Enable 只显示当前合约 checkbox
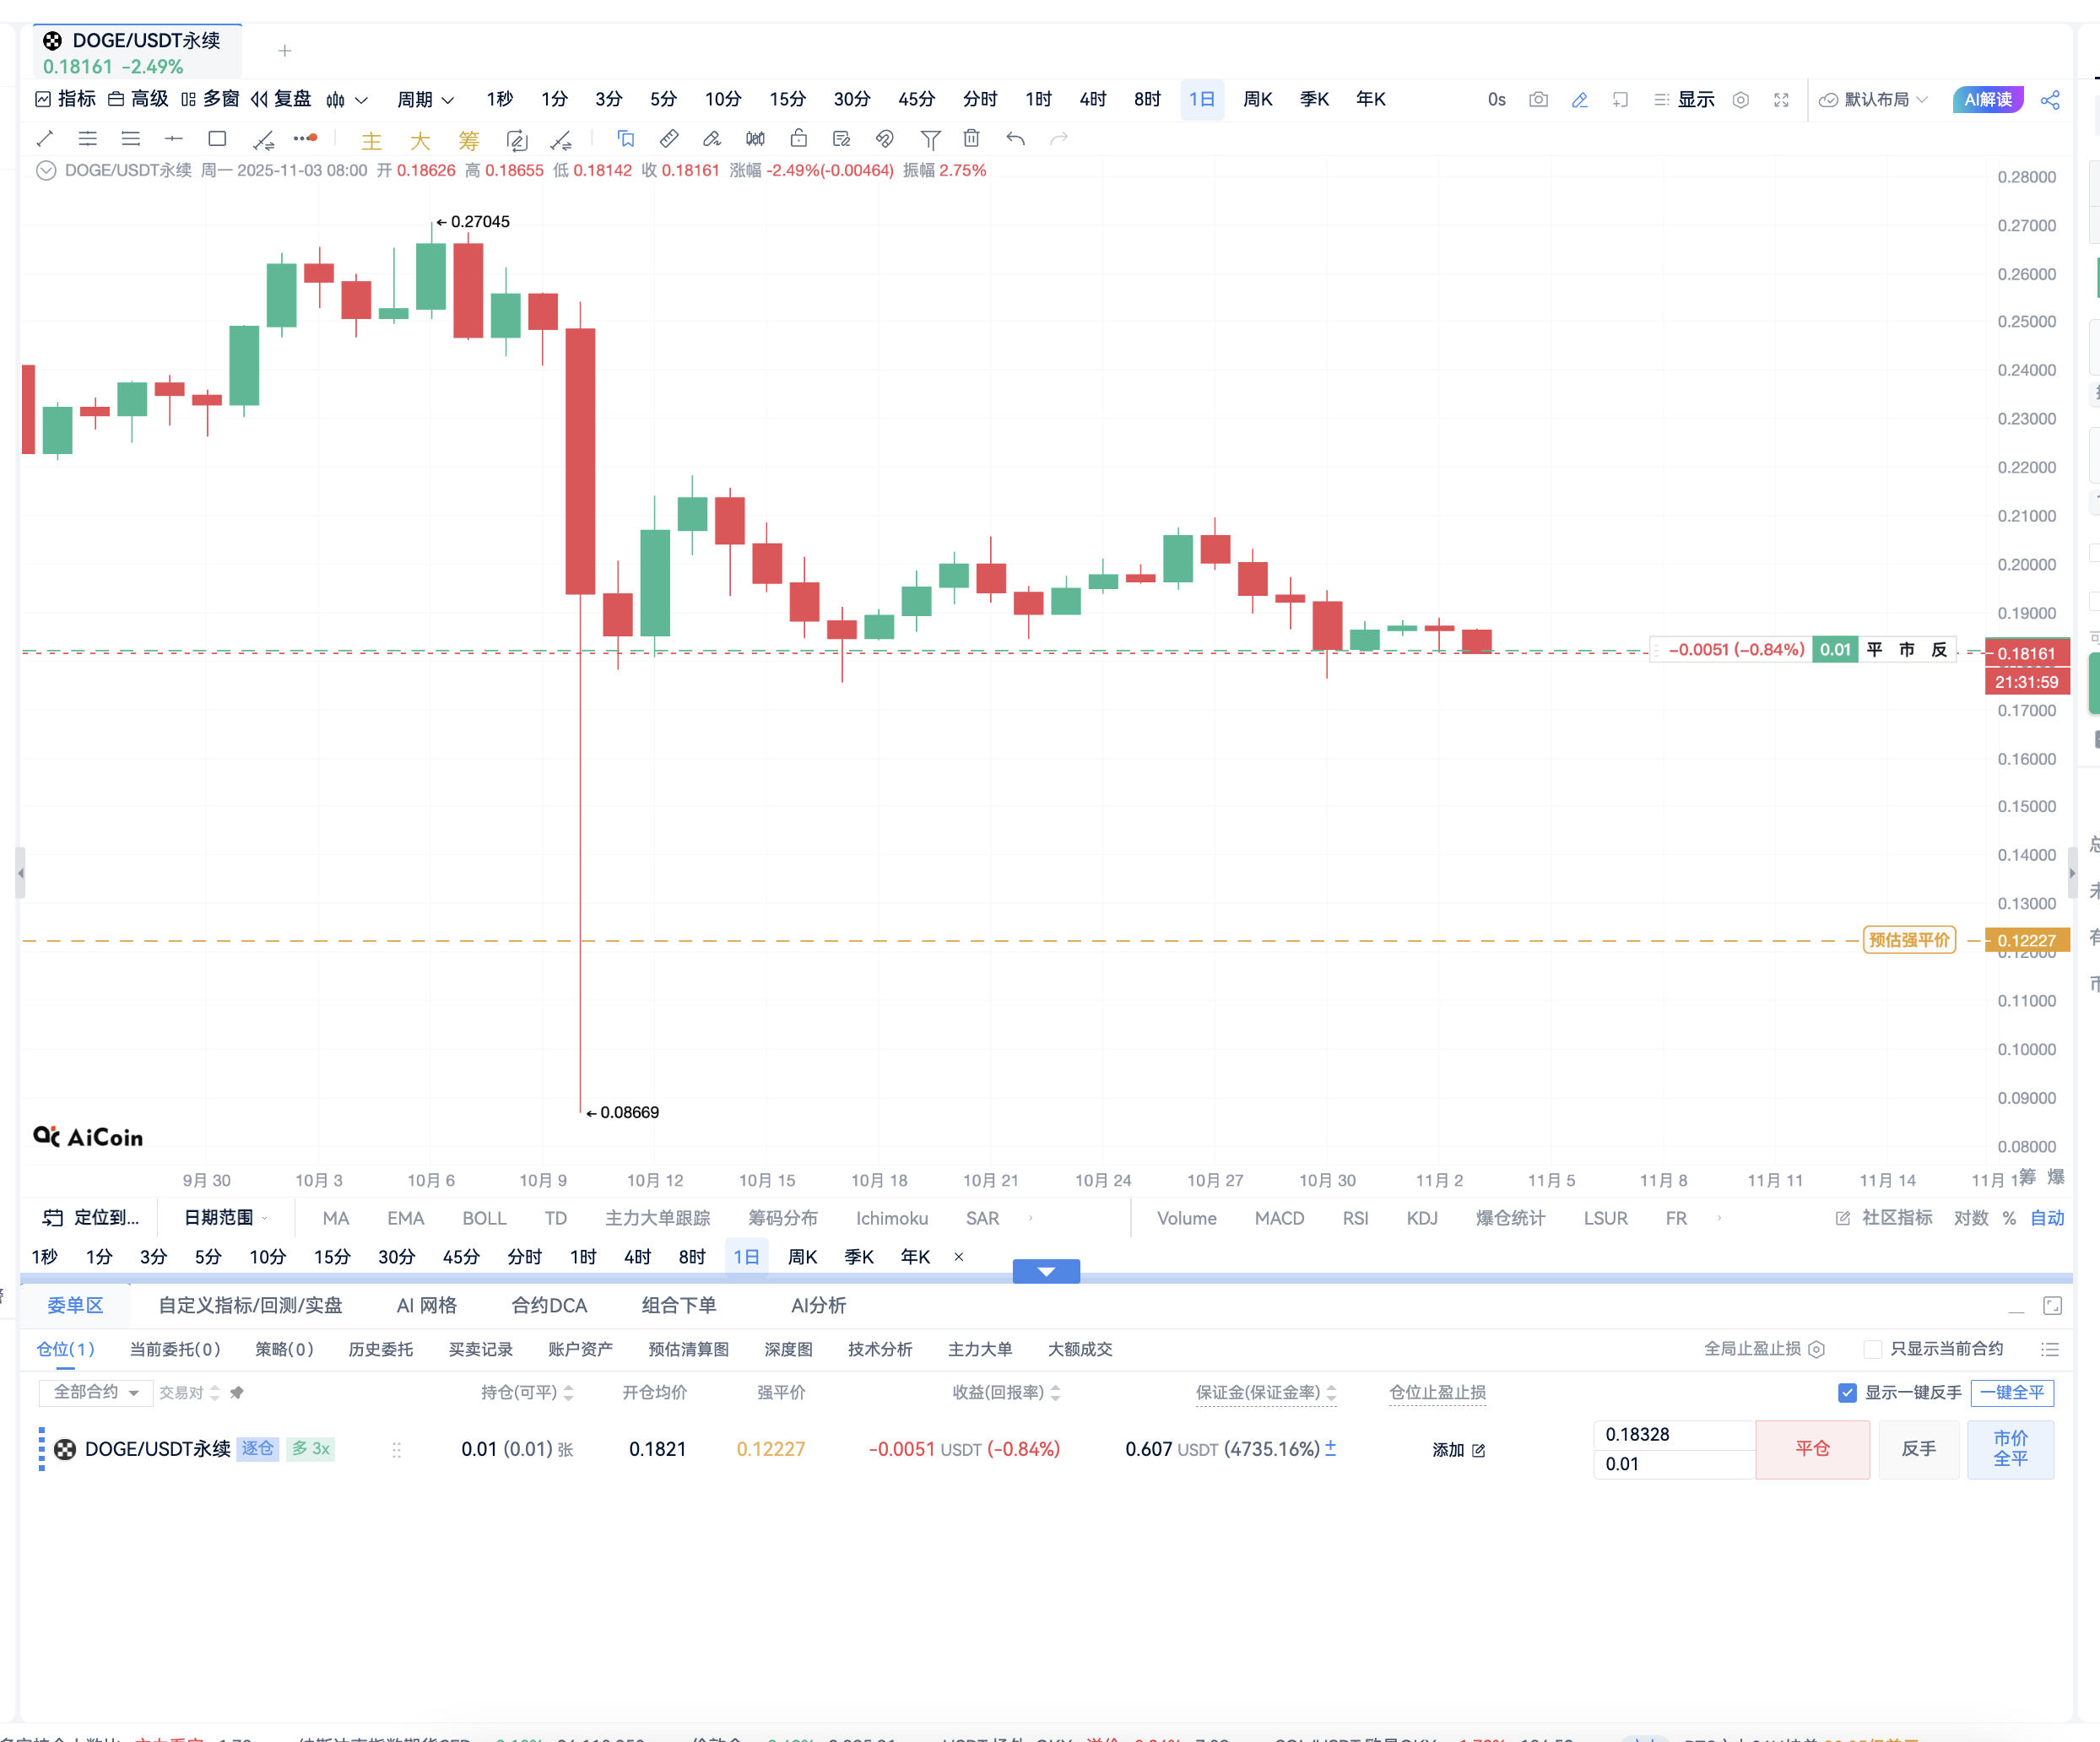Screen dimensions: 2100x1742 pyautogui.click(x=1873, y=1349)
